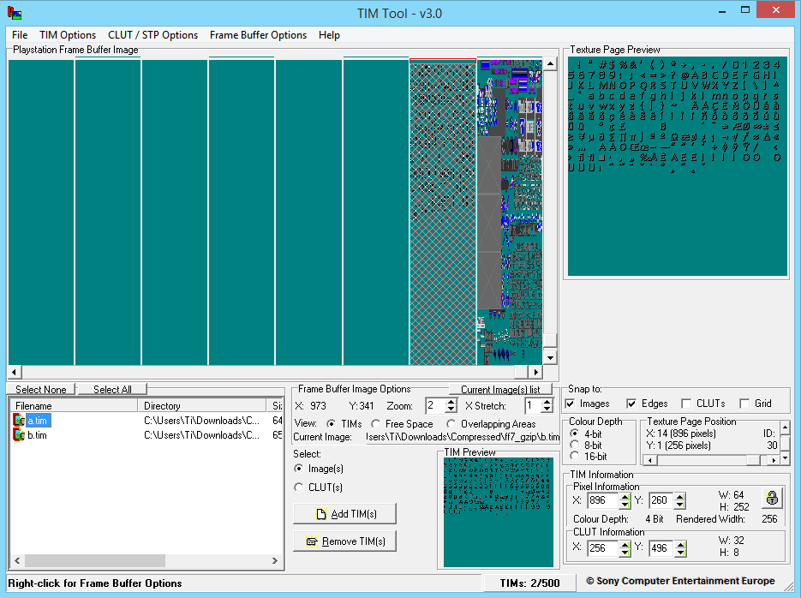Click the TIM Tool app icon in title bar
801x598 pixels.
[15, 13]
